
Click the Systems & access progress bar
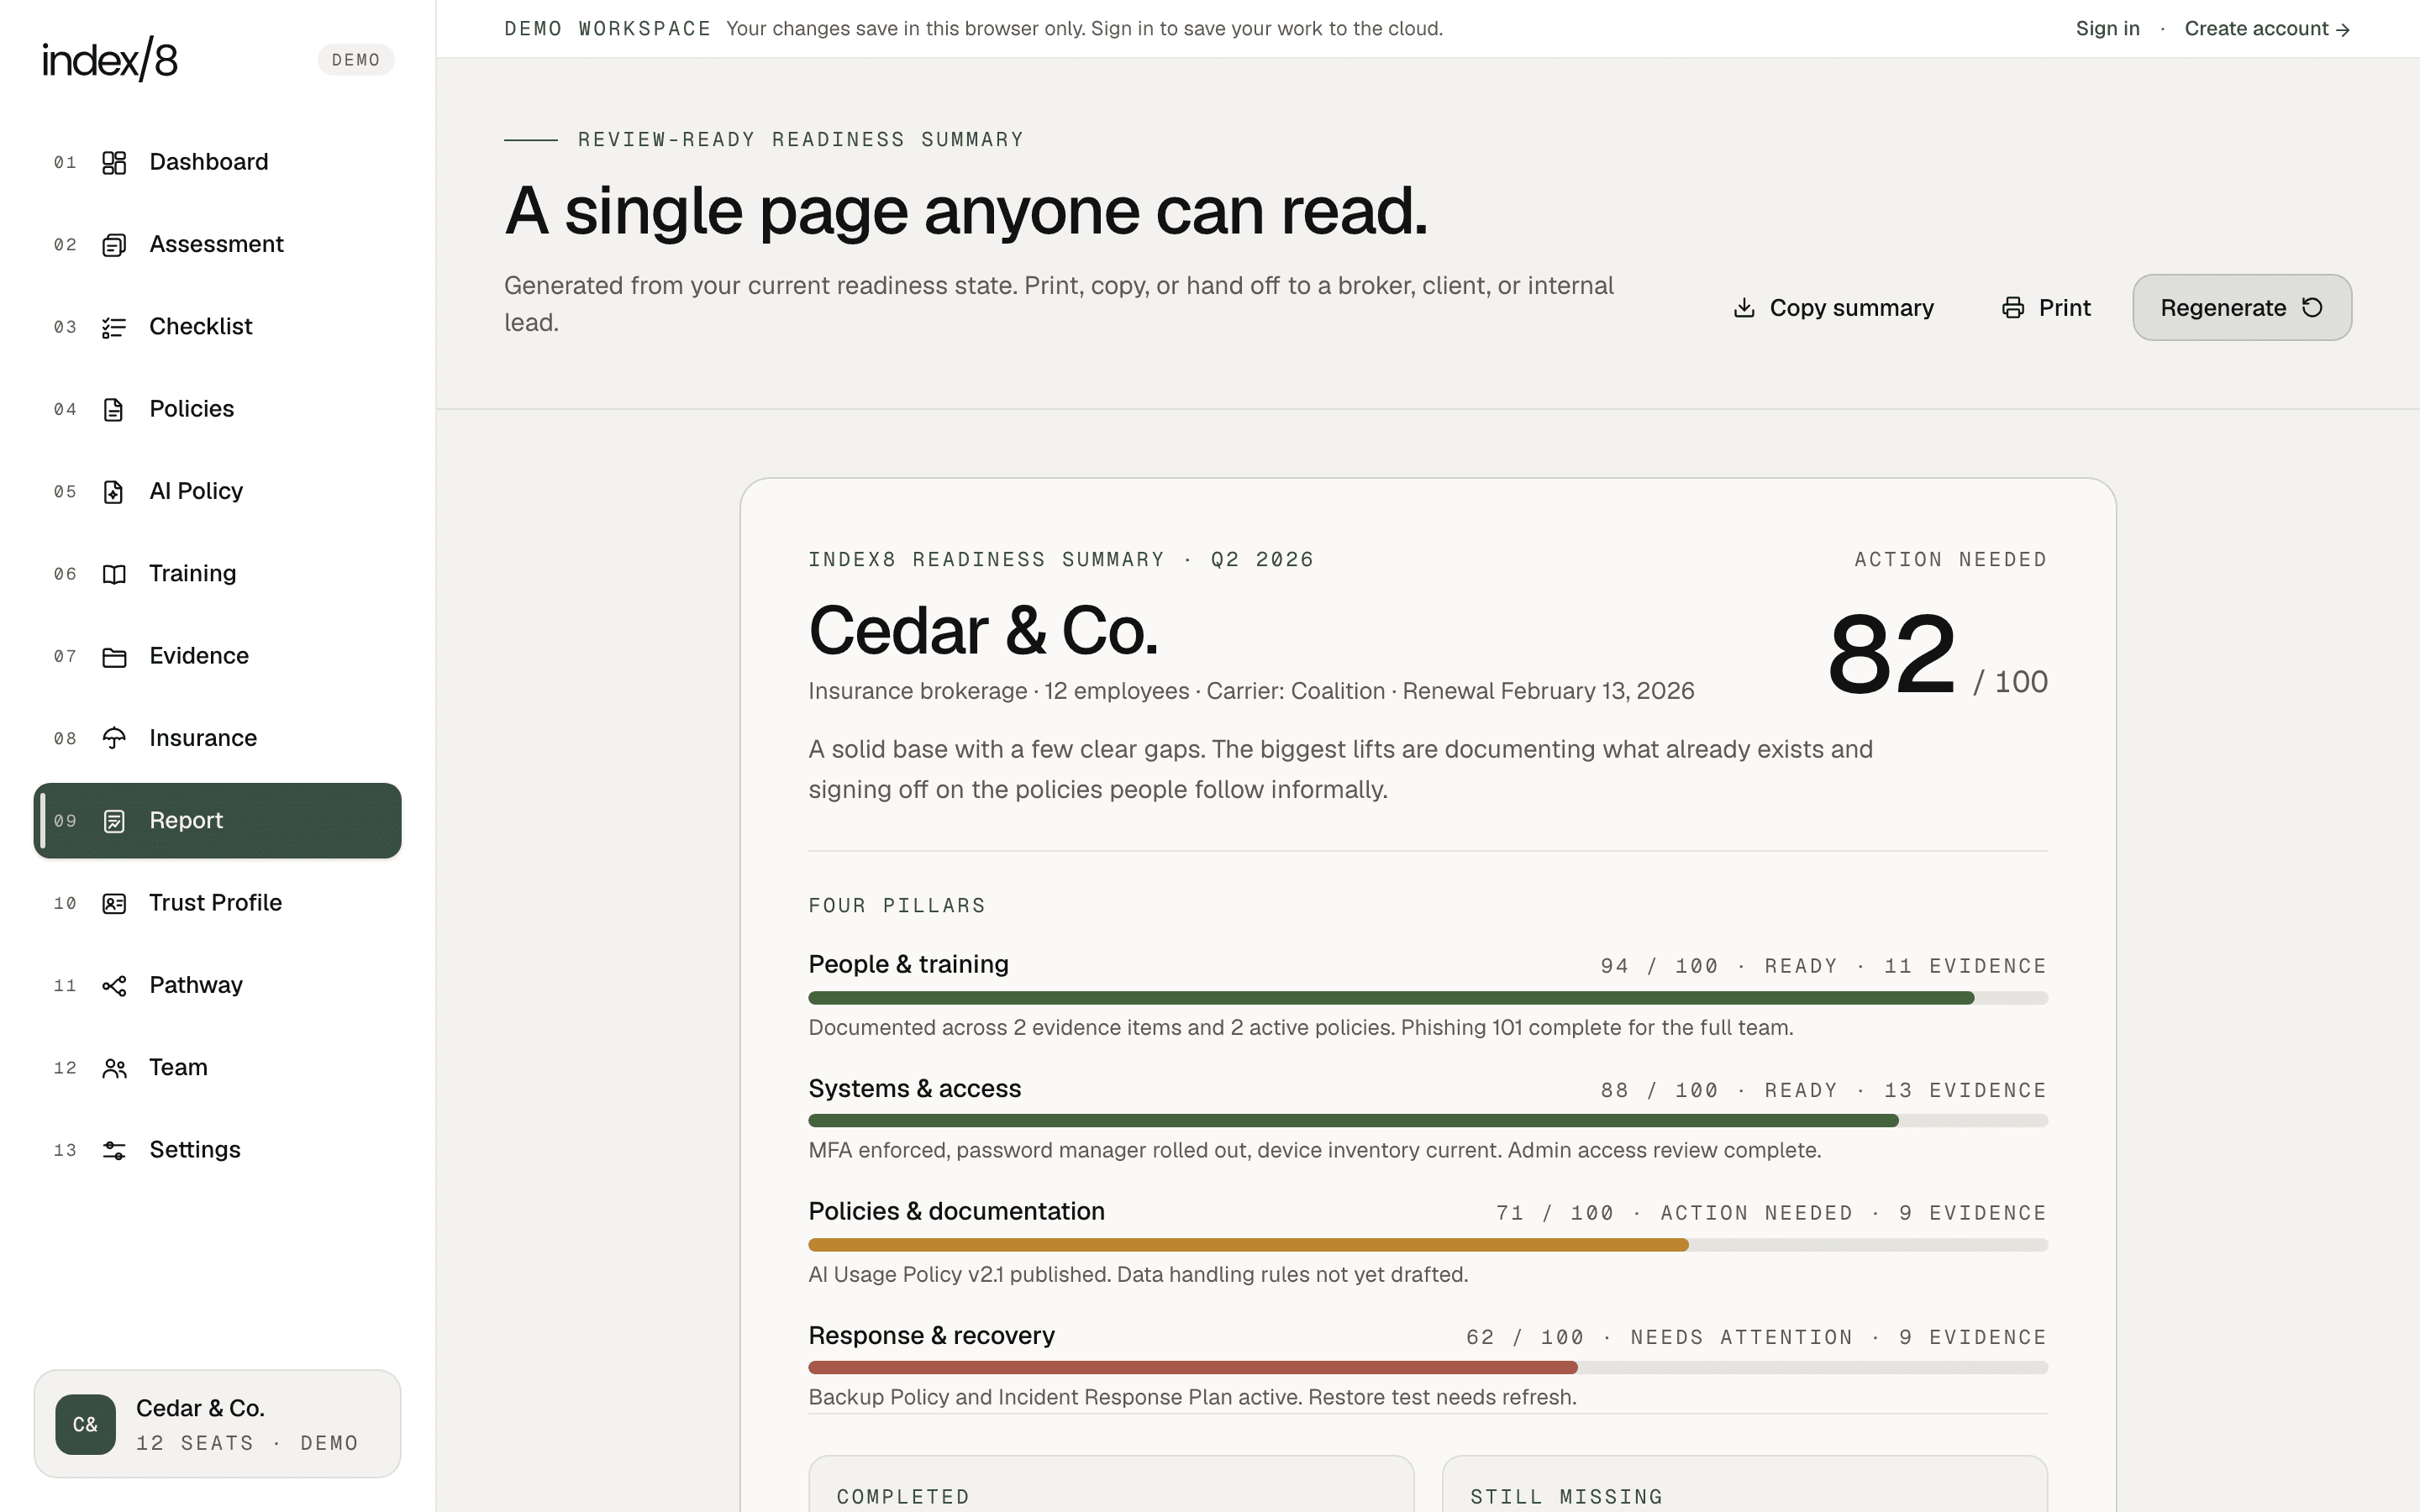click(x=1428, y=1121)
